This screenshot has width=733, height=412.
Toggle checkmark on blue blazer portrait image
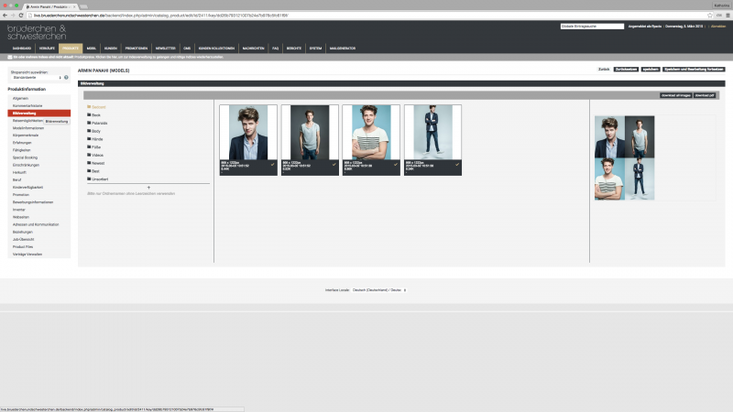272,165
